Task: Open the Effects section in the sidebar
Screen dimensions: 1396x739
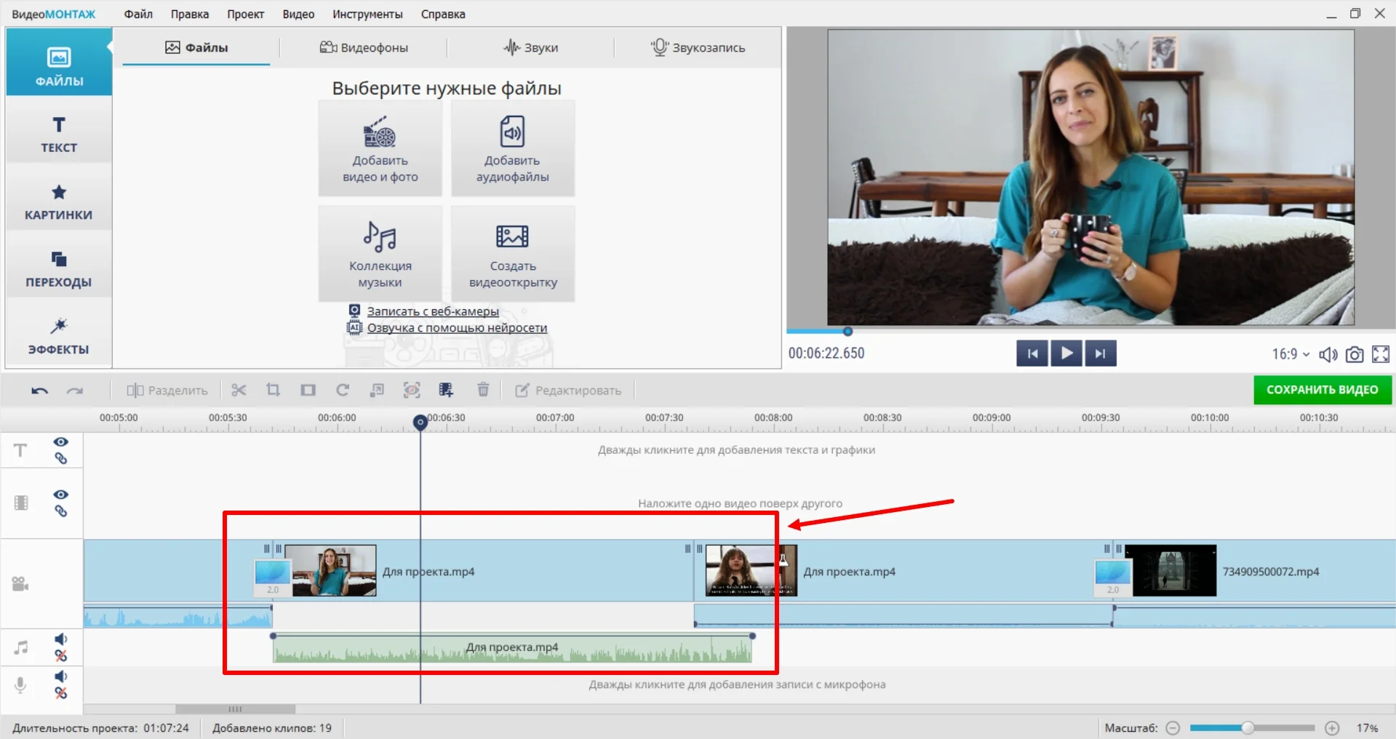Action: click(58, 336)
